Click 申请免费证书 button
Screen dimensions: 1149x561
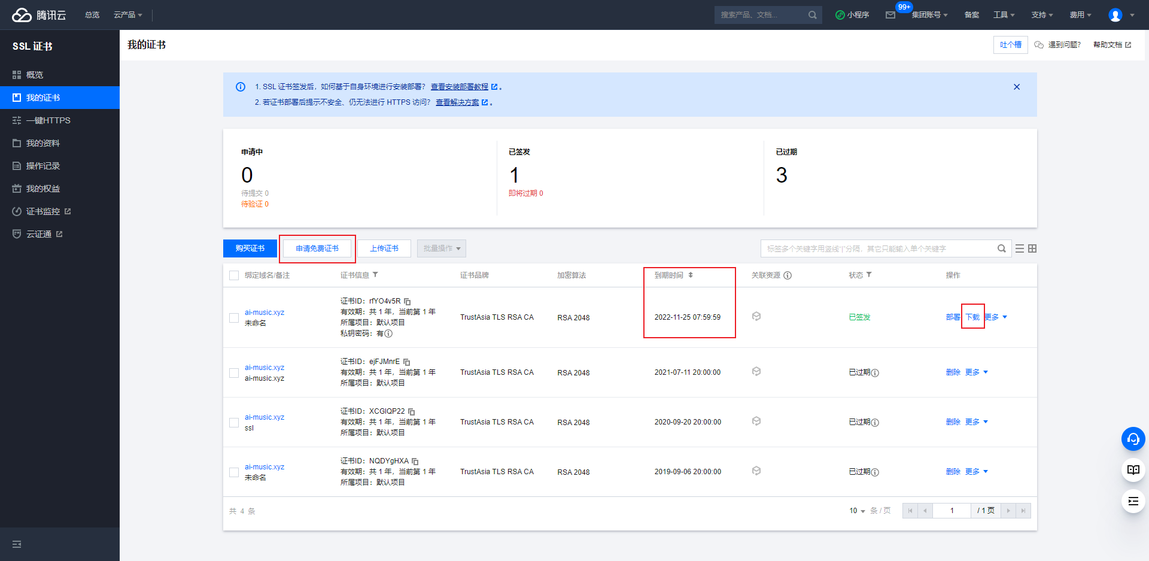click(x=317, y=248)
